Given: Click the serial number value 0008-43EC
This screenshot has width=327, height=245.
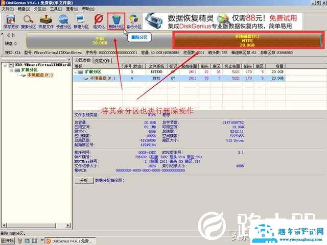Looking at the screenshot, I should point(147,153).
